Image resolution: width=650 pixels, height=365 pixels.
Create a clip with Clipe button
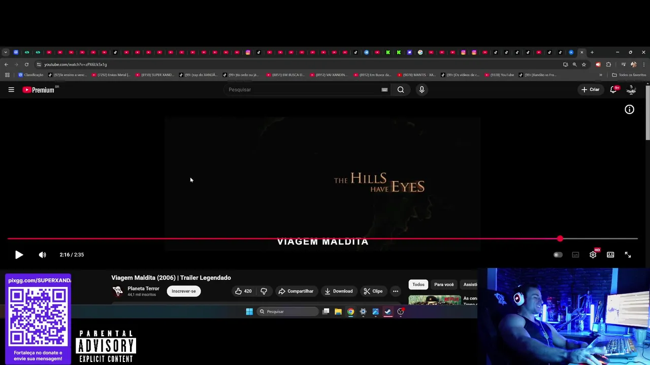pyautogui.click(x=373, y=291)
